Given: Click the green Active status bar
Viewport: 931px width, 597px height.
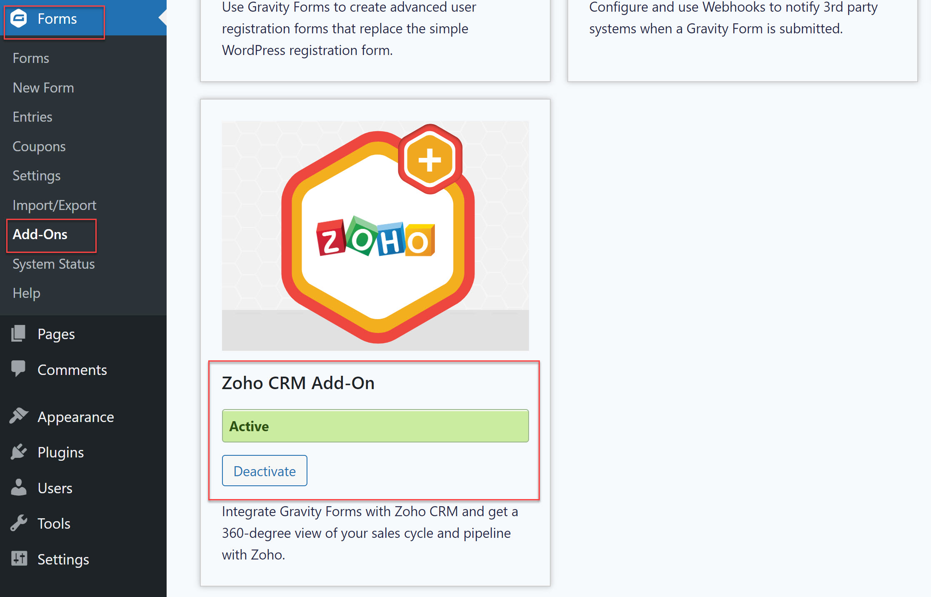Looking at the screenshot, I should tap(375, 426).
